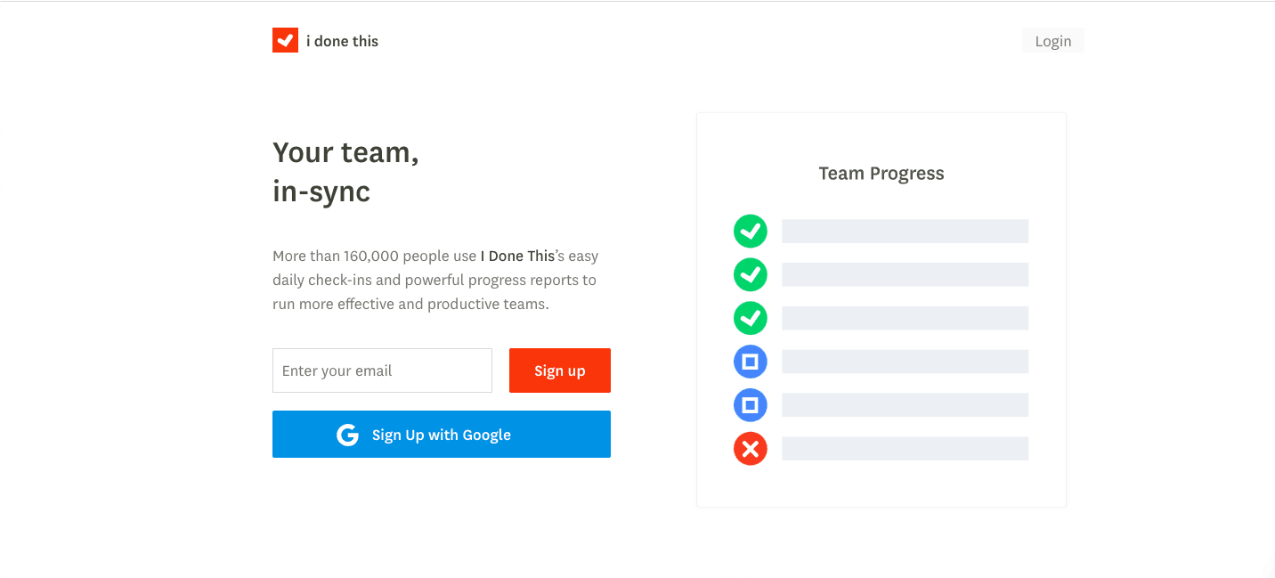Image resolution: width=1275 pixels, height=578 pixels.
Task: Click the orange I Done This checkmark logo
Action: (285, 40)
